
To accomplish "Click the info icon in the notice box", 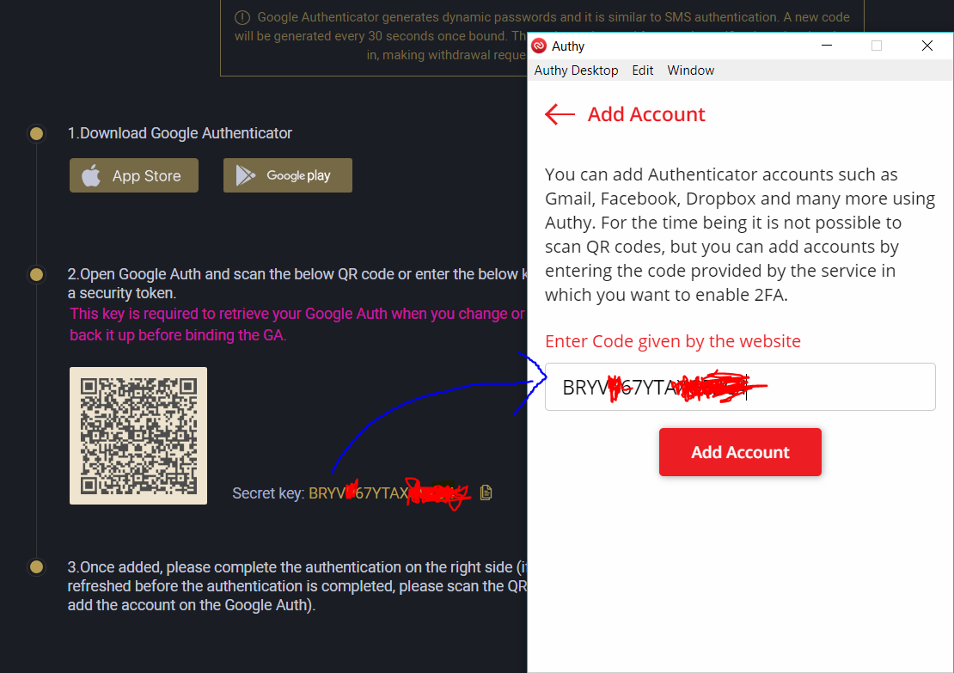I will point(242,18).
